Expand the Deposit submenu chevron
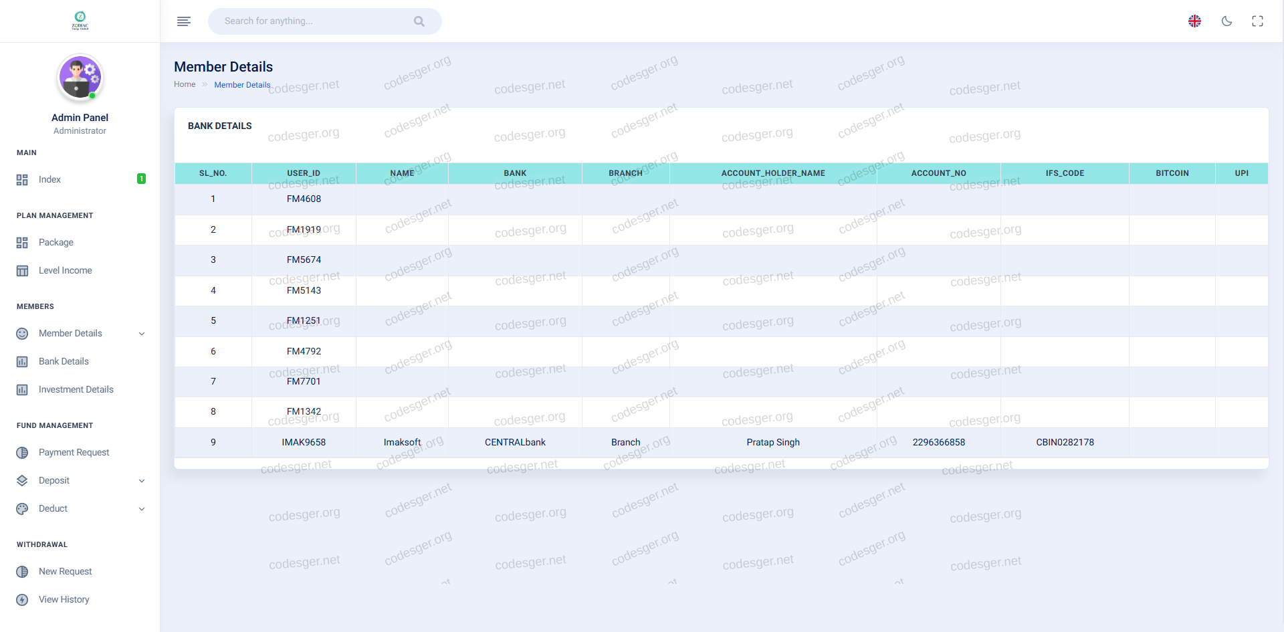The image size is (1284, 632). point(142,481)
